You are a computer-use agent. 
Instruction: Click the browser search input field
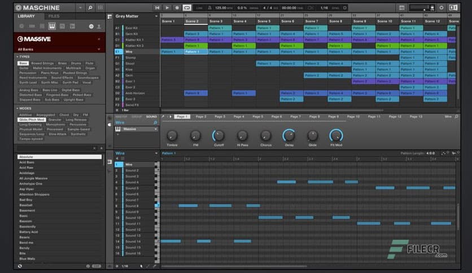point(54,148)
